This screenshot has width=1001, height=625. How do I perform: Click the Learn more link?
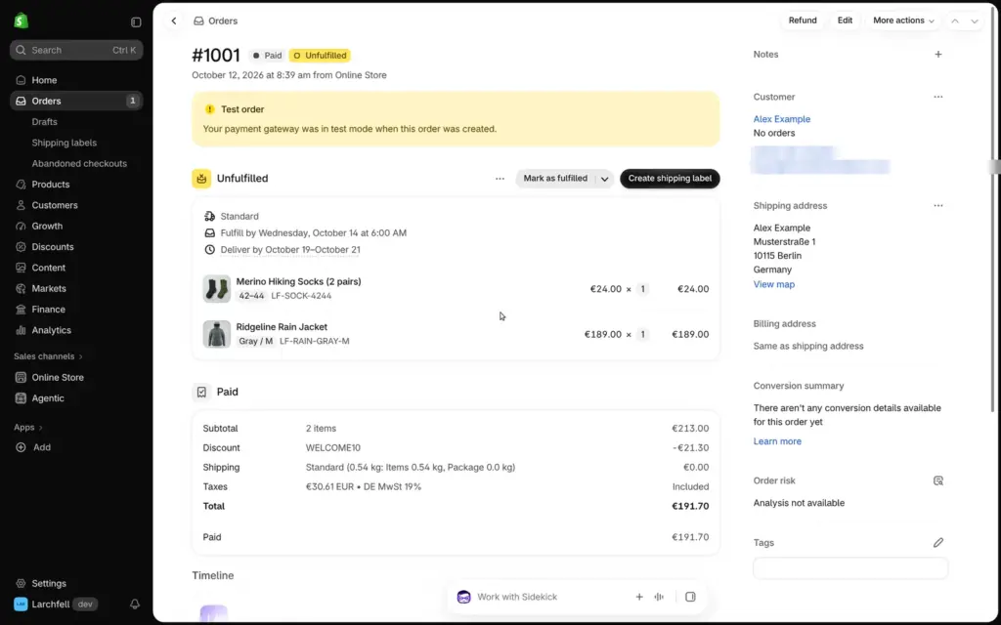(777, 441)
